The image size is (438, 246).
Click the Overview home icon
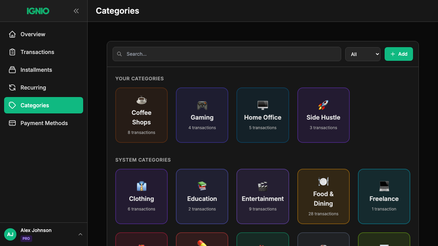coord(12,34)
